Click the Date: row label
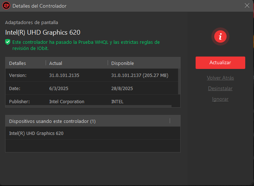The width and height of the screenshot is (254, 186). pyautogui.click(x=15, y=89)
